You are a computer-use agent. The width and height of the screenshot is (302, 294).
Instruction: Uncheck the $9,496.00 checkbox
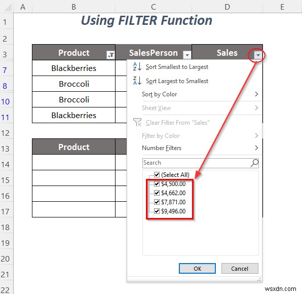point(157,211)
